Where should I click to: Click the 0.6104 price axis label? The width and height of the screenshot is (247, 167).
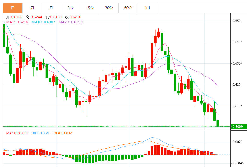[x=237, y=106]
